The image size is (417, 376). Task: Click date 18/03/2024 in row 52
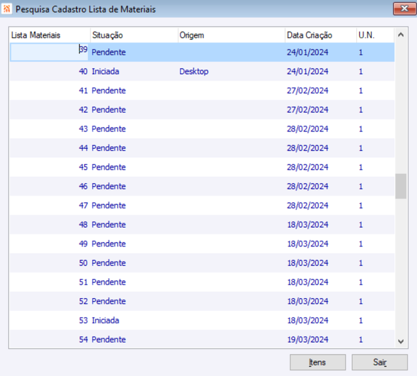[308, 301]
